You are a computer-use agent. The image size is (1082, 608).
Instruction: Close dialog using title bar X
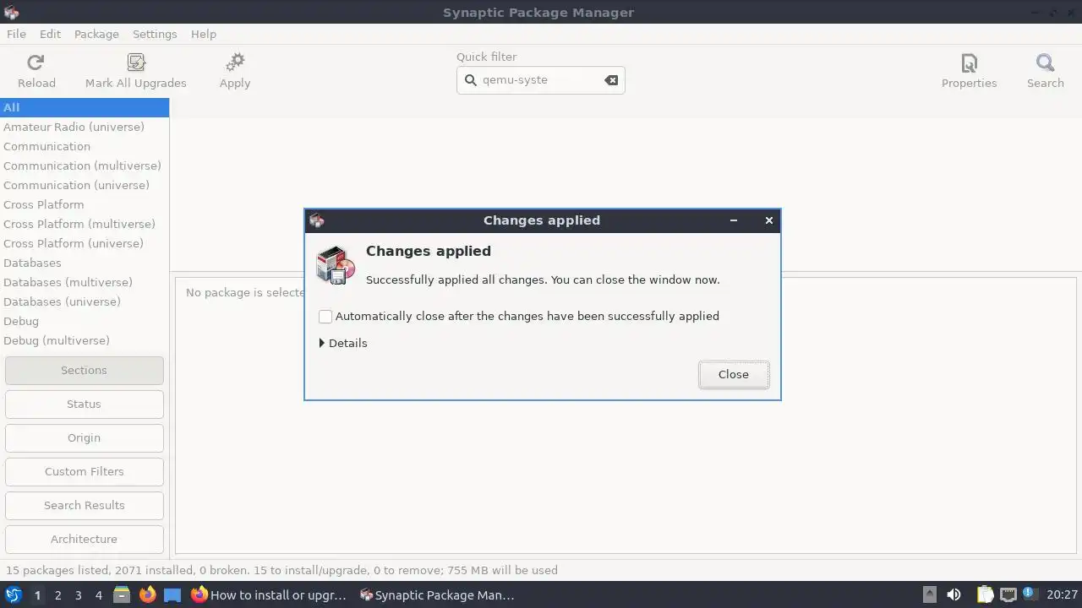point(768,220)
